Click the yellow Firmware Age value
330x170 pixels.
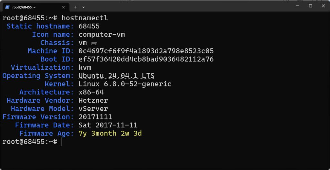tap(110, 134)
